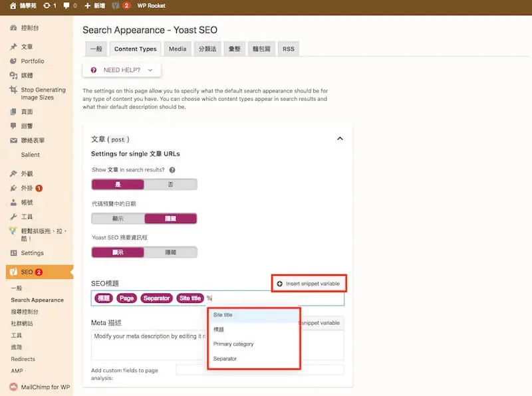Click the custom fields to page analysis input
Viewport: 532px width, 396px height.
(259, 369)
